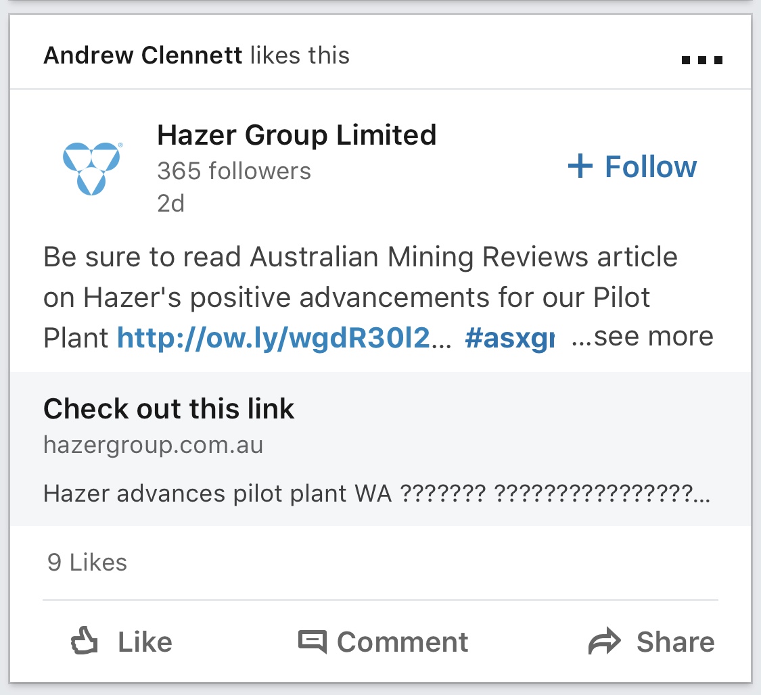Click the Like button label

tap(145, 642)
